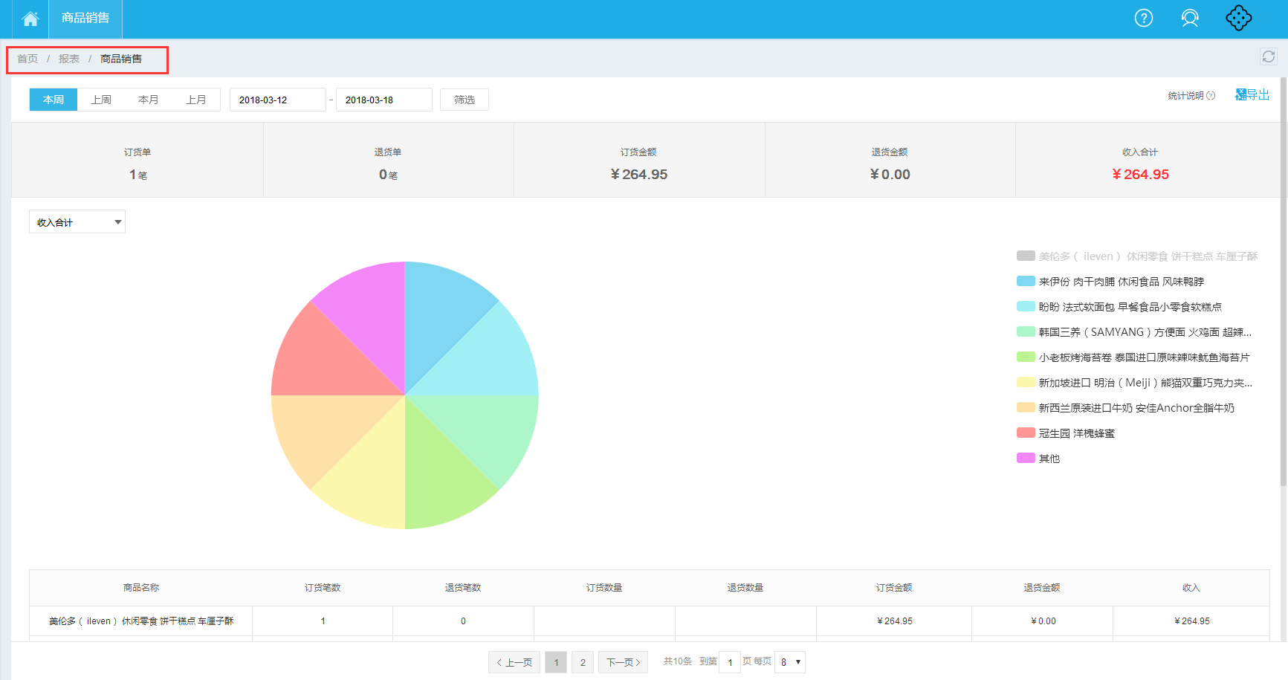Select the 本月 period tab

pos(149,100)
